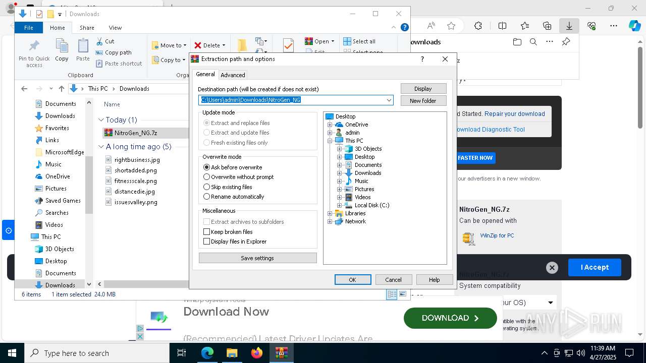
Task: Enable Display files in Explorer checkbox
Action: pyautogui.click(x=206, y=241)
